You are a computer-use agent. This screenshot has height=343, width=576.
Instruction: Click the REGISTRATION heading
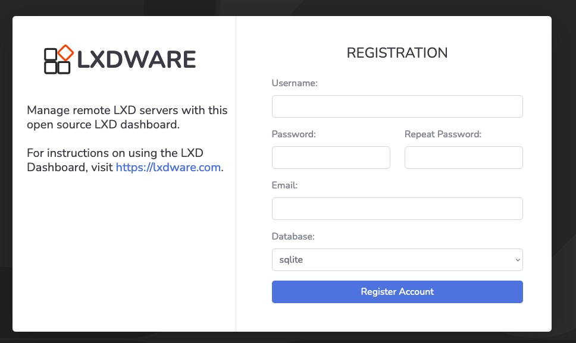pos(397,53)
